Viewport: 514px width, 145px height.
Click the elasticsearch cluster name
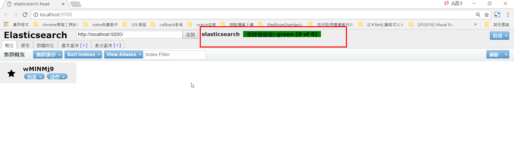[x=221, y=34]
